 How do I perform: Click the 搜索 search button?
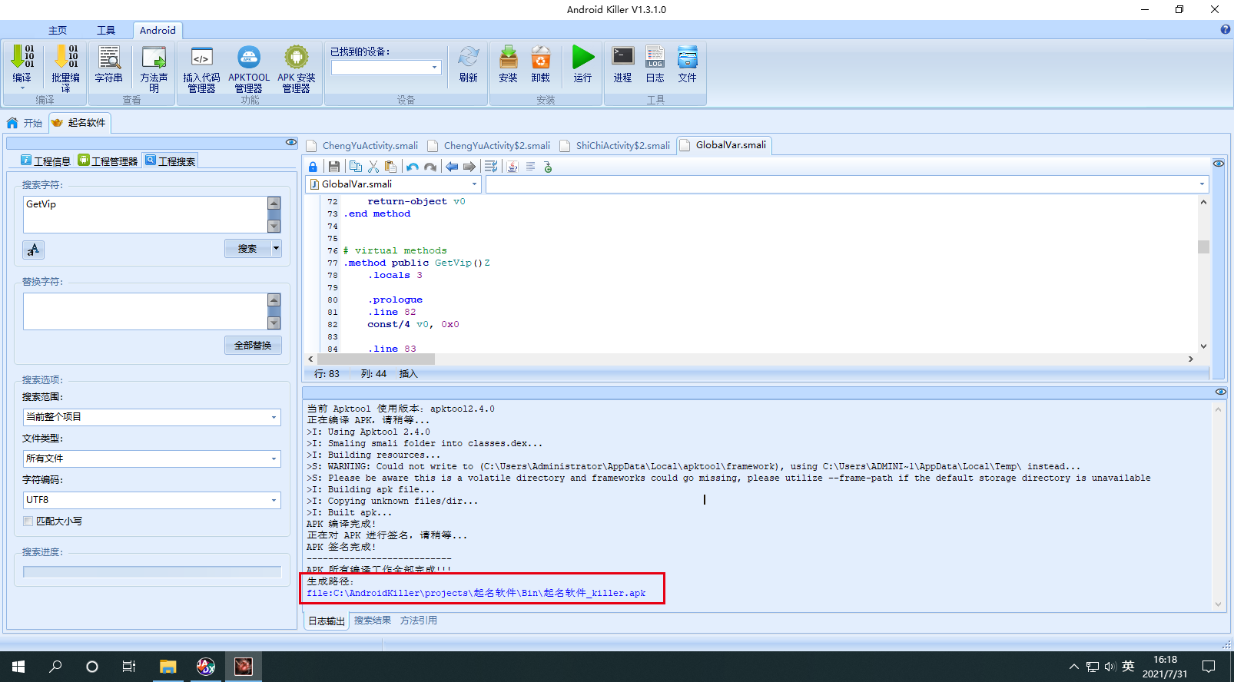pos(247,248)
